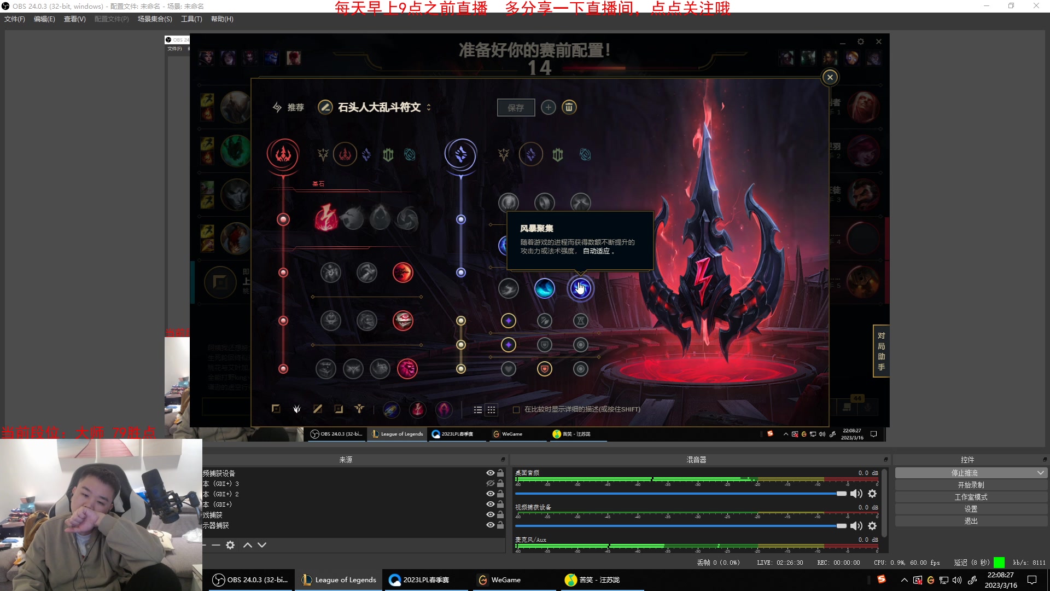1050x591 pixels.
Task: Open the 文件(F) menu
Action: click(x=15, y=19)
